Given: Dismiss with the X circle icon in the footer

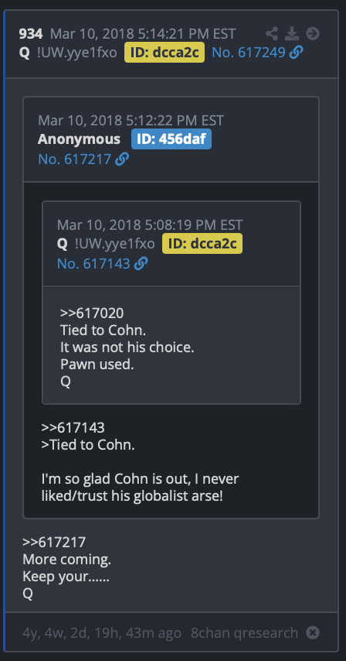Looking at the screenshot, I should [x=312, y=632].
